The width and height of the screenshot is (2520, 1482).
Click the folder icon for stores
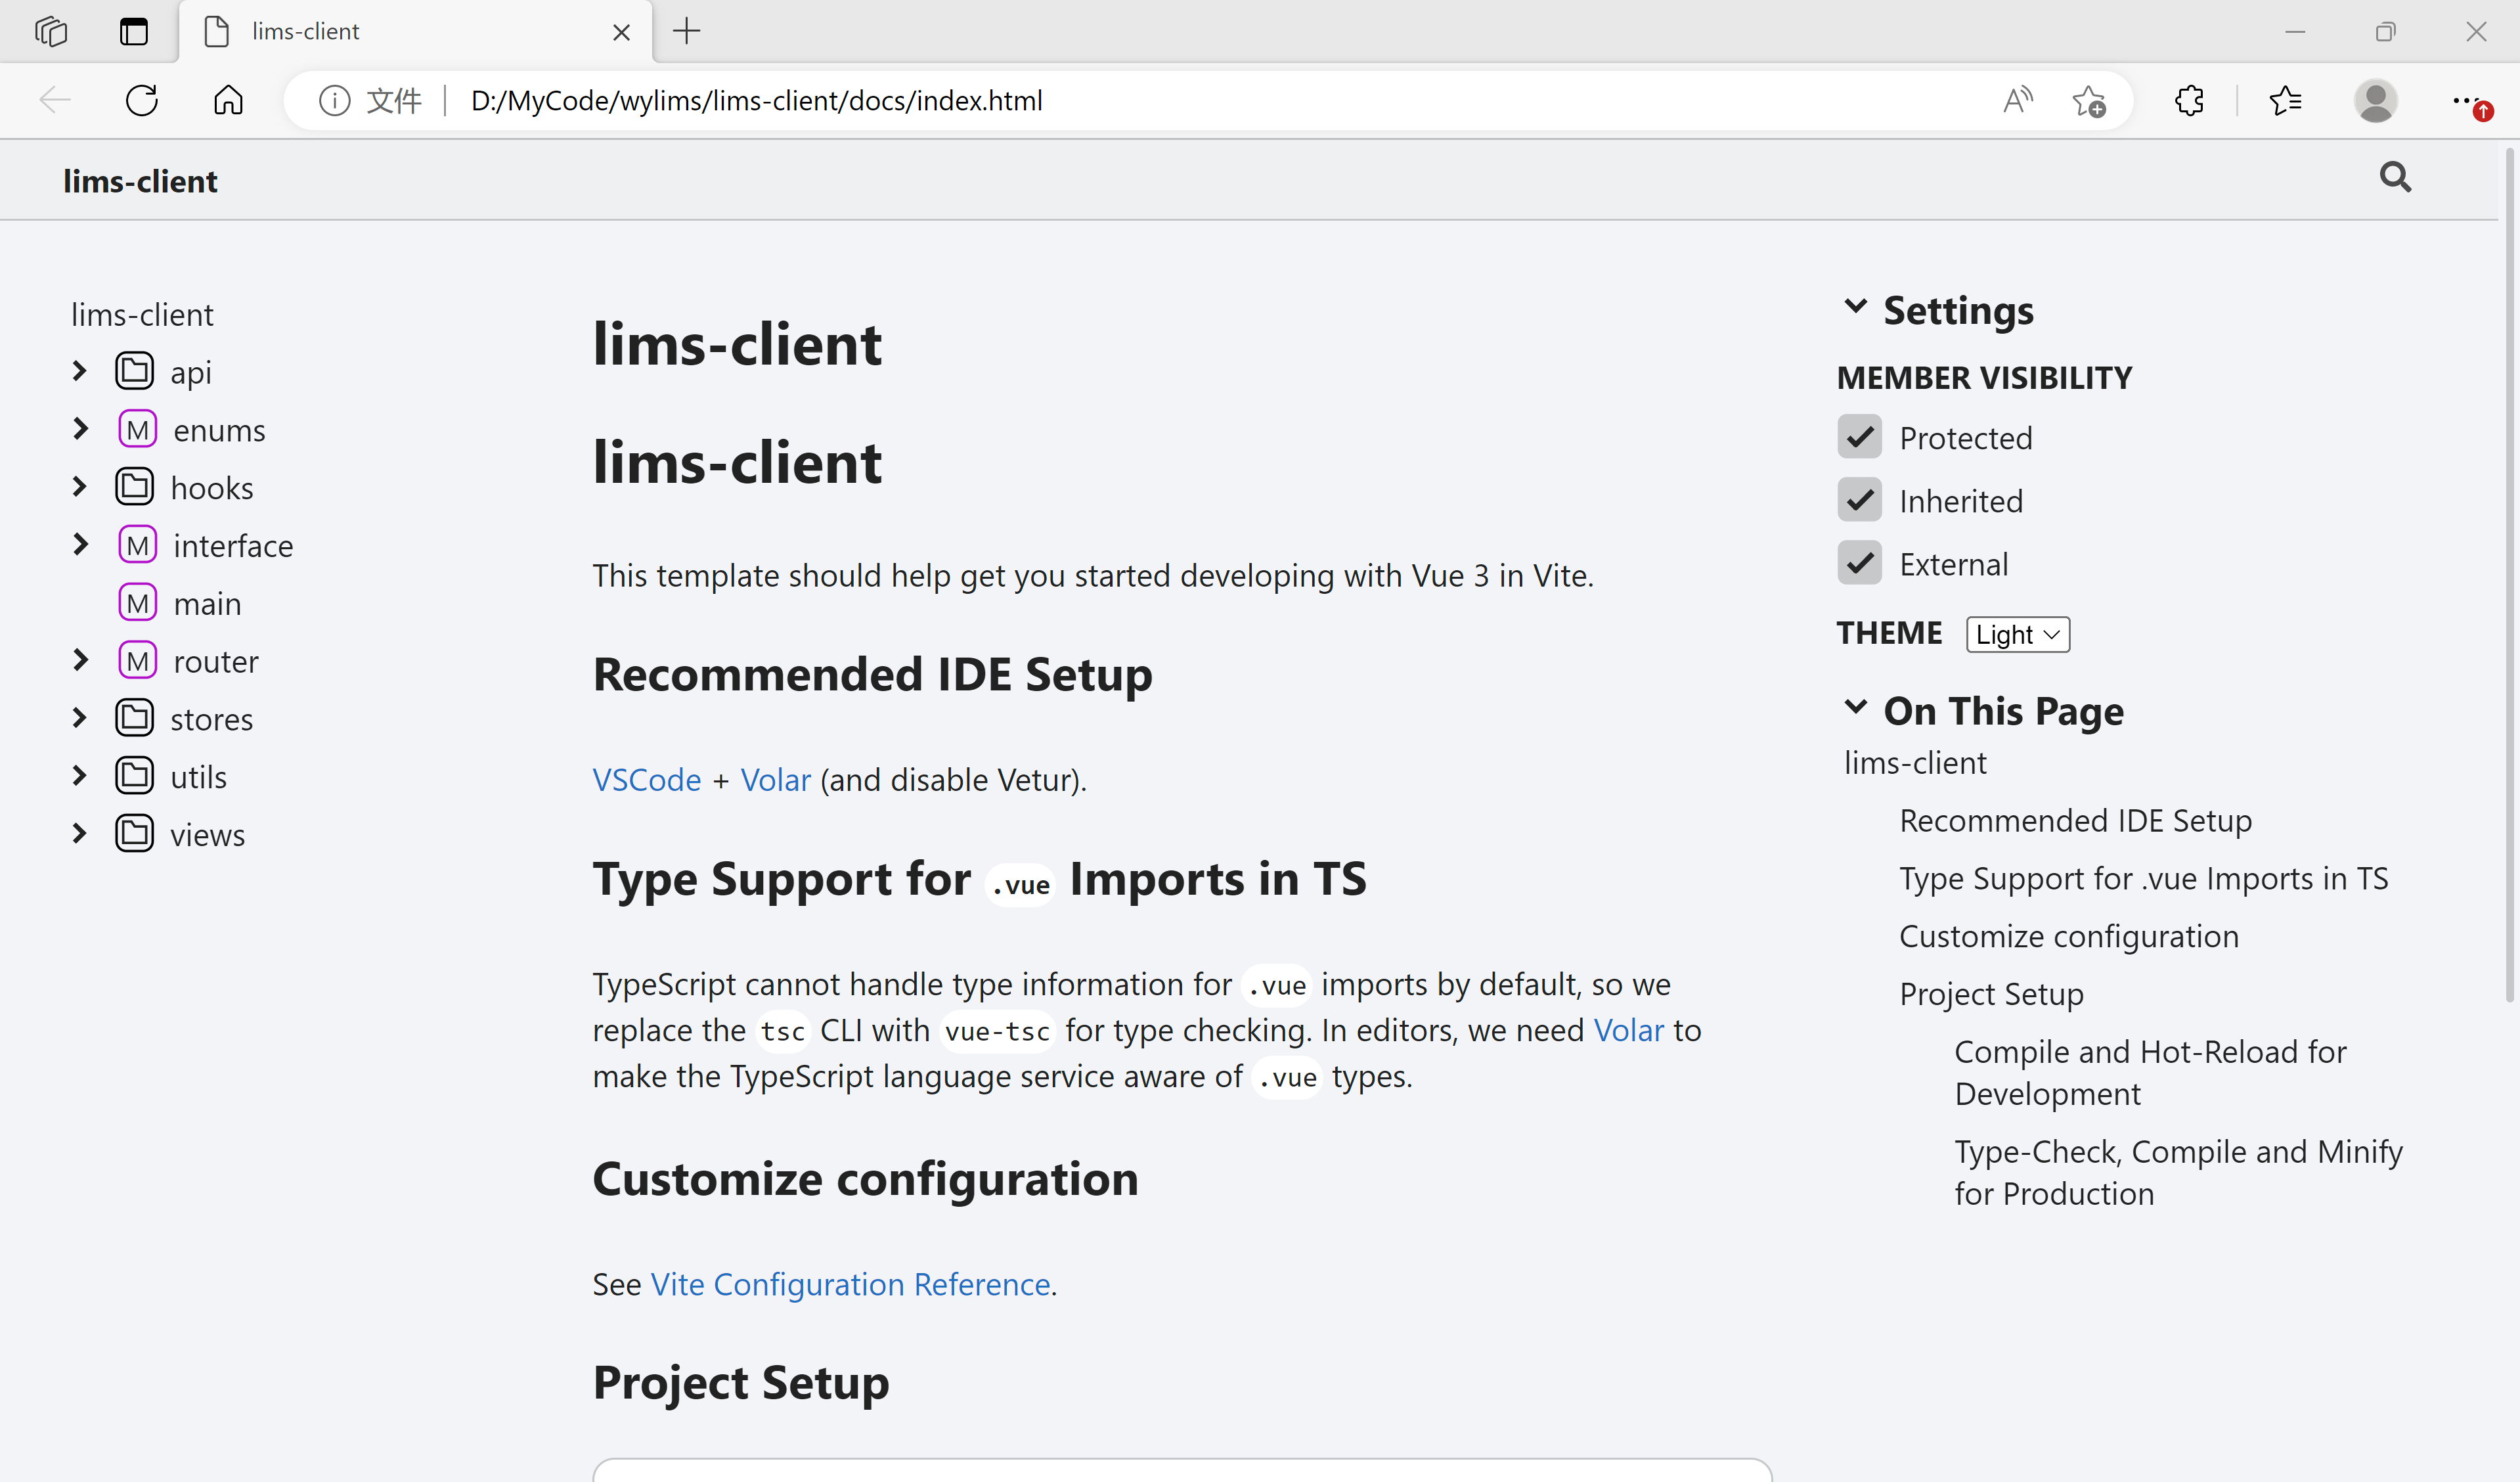[135, 717]
